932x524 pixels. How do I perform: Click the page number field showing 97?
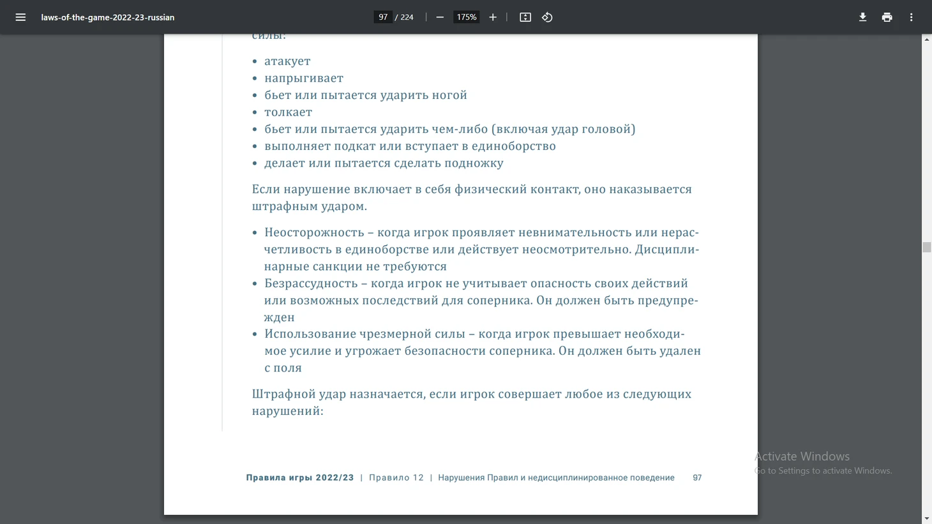click(x=383, y=17)
